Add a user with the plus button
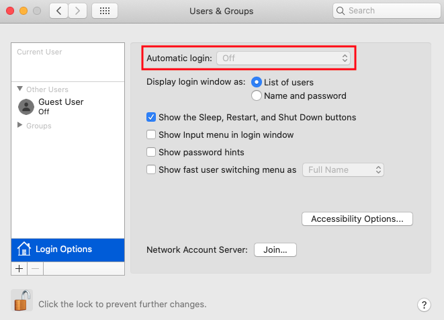Screen dimensions: 444x320 click(19, 268)
